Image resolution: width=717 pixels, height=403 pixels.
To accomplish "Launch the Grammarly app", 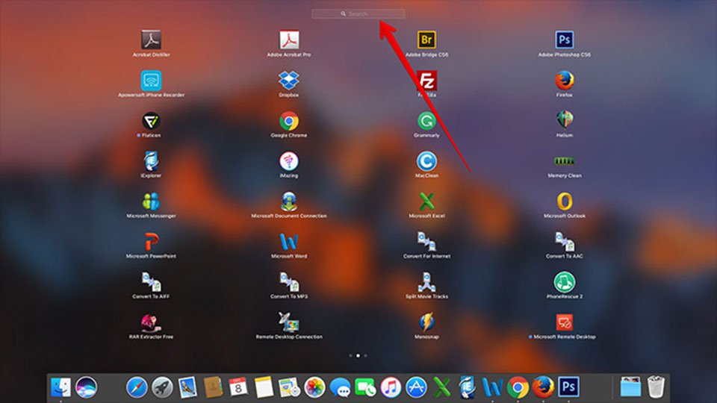I will tap(426, 121).
